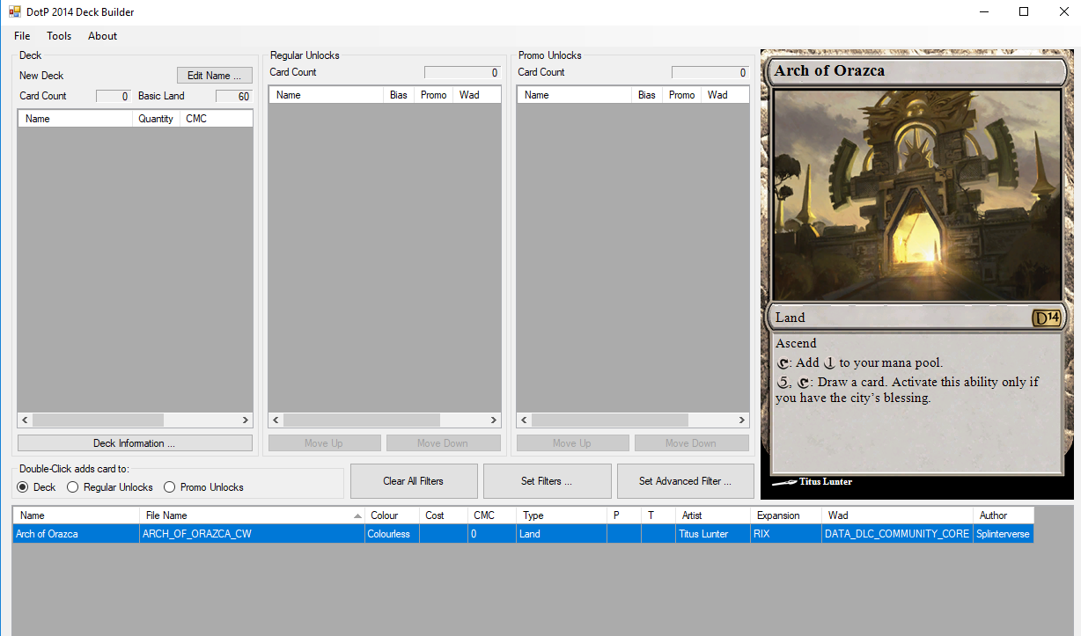Viewport: 1081px width, 636px height.
Task: Click left scroll arrow in Regular Unlocks list
Action: tap(276, 420)
